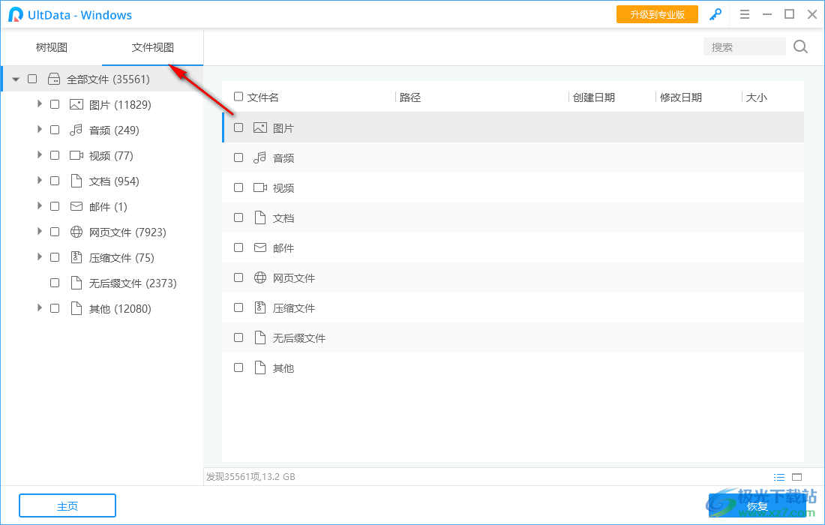Select the 文件视图 tab

click(x=153, y=46)
